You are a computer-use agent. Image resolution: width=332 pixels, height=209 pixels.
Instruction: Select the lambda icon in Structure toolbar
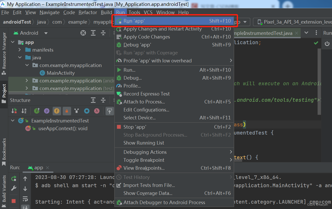(x=97, y=111)
